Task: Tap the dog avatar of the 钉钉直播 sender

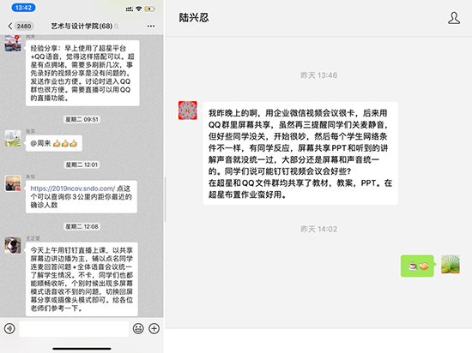Action: coord(13,245)
